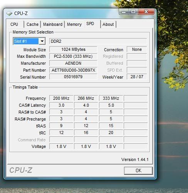This screenshot has width=188, height=193.
Task: Click the 1.8 V cell under 333 MHz
Action: [111, 146]
